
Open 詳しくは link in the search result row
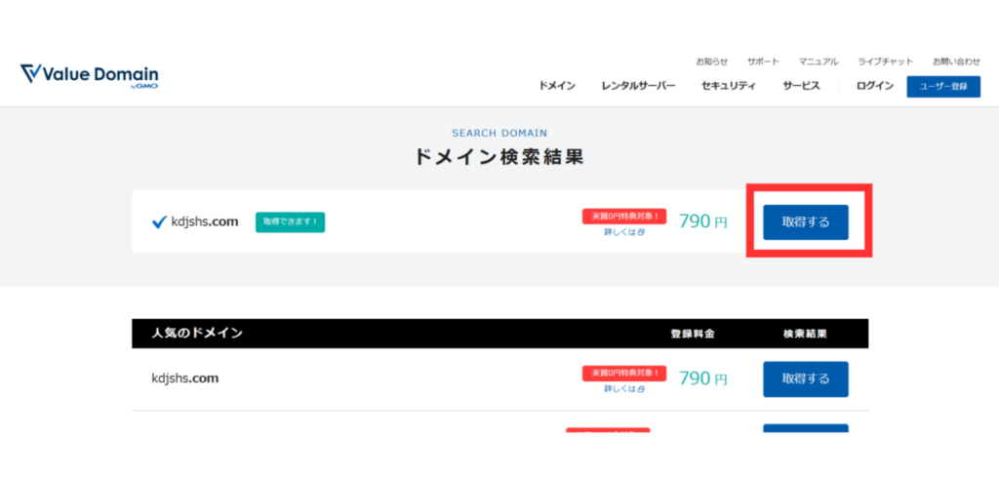[x=623, y=232]
